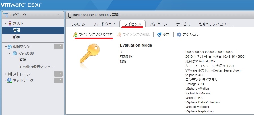Switch to the パッケージ tab

(158, 24)
